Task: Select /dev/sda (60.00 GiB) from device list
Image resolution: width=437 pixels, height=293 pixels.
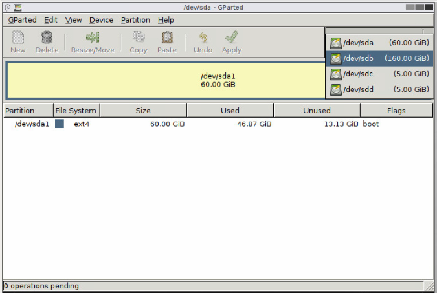Action: (379, 43)
